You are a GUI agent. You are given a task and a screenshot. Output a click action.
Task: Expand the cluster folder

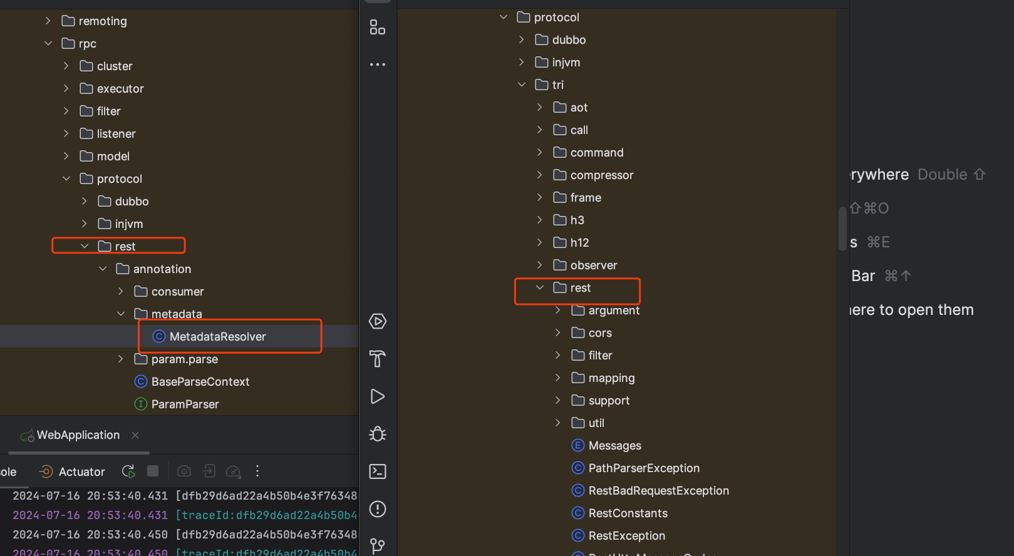[66, 66]
